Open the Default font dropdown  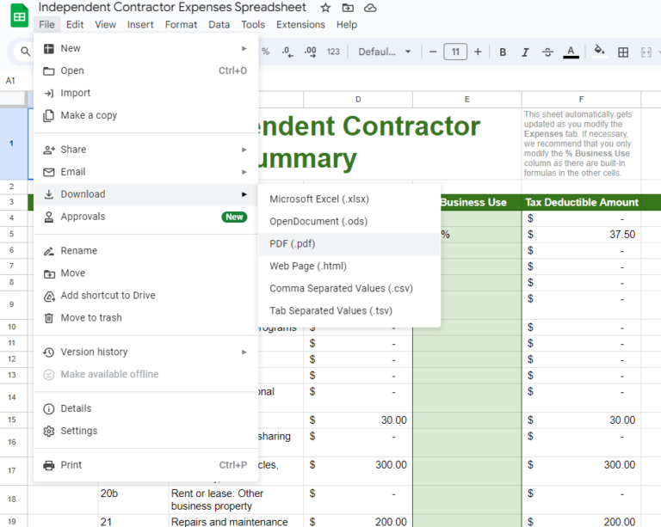385,52
